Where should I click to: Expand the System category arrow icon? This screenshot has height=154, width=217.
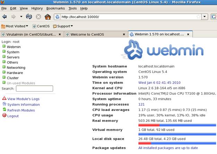(x=4, y=51)
